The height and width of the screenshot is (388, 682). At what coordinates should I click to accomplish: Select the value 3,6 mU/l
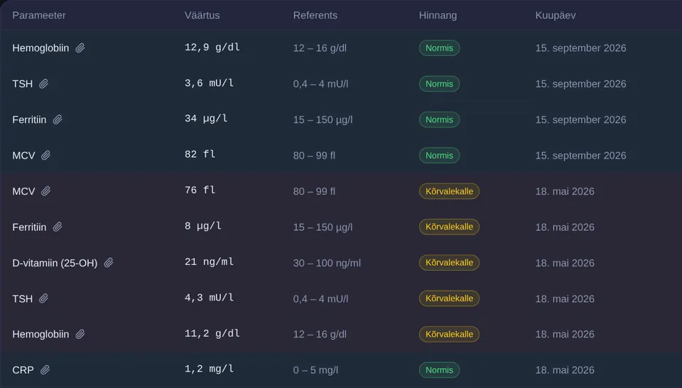pyautogui.click(x=209, y=83)
